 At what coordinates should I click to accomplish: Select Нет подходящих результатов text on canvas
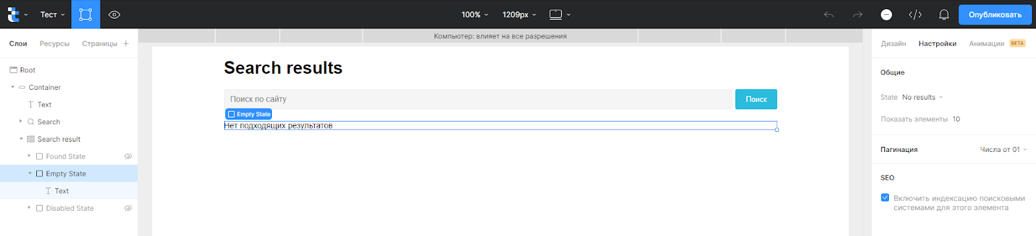click(x=278, y=125)
